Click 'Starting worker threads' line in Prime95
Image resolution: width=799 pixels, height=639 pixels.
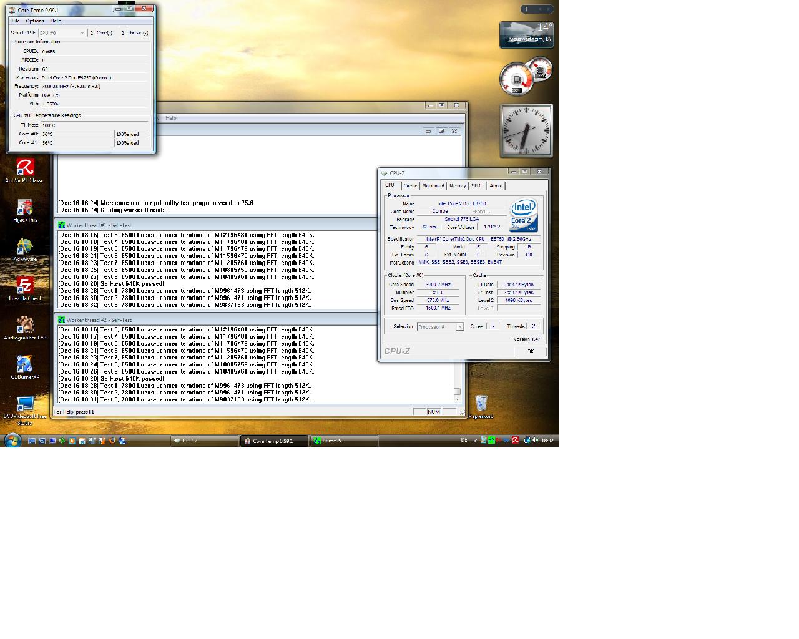134,210
